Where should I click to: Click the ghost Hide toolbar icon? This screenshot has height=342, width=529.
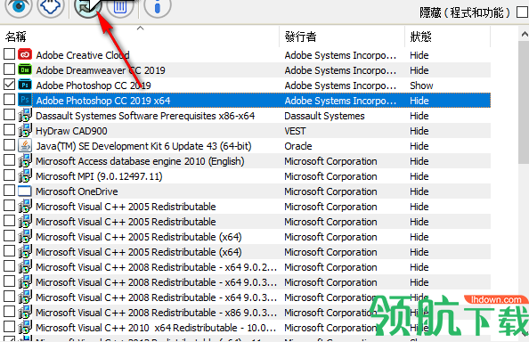51,5
